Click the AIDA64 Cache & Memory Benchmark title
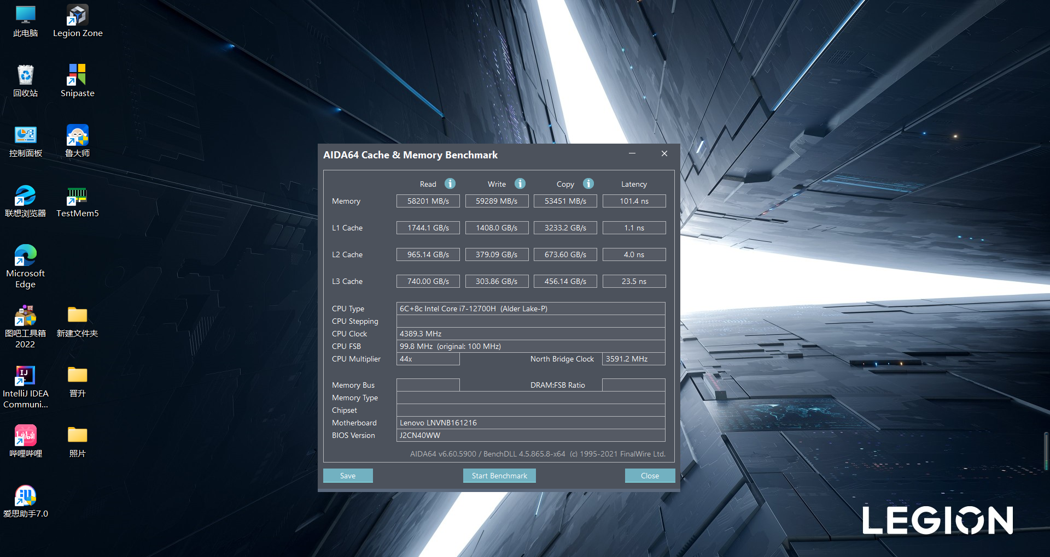The image size is (1050, 557). coord(410,155)
